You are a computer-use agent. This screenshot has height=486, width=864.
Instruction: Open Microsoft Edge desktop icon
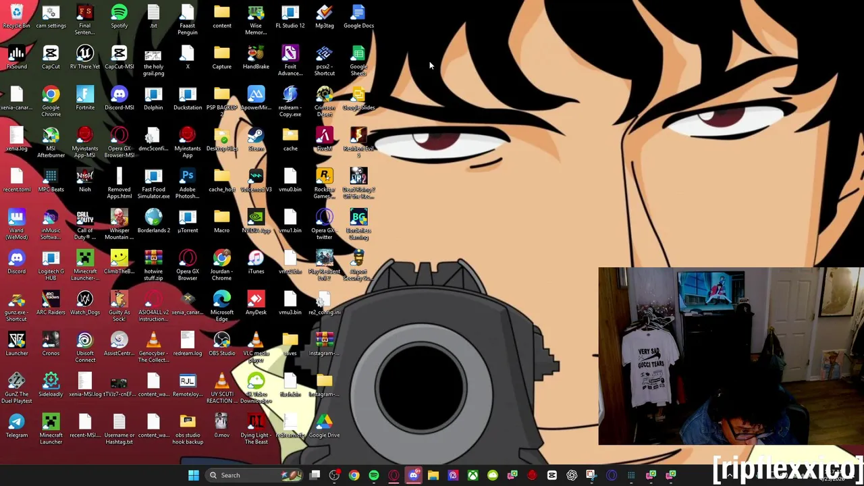pos(222,306)
